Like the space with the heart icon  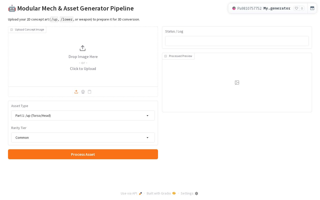coord(296,8)
